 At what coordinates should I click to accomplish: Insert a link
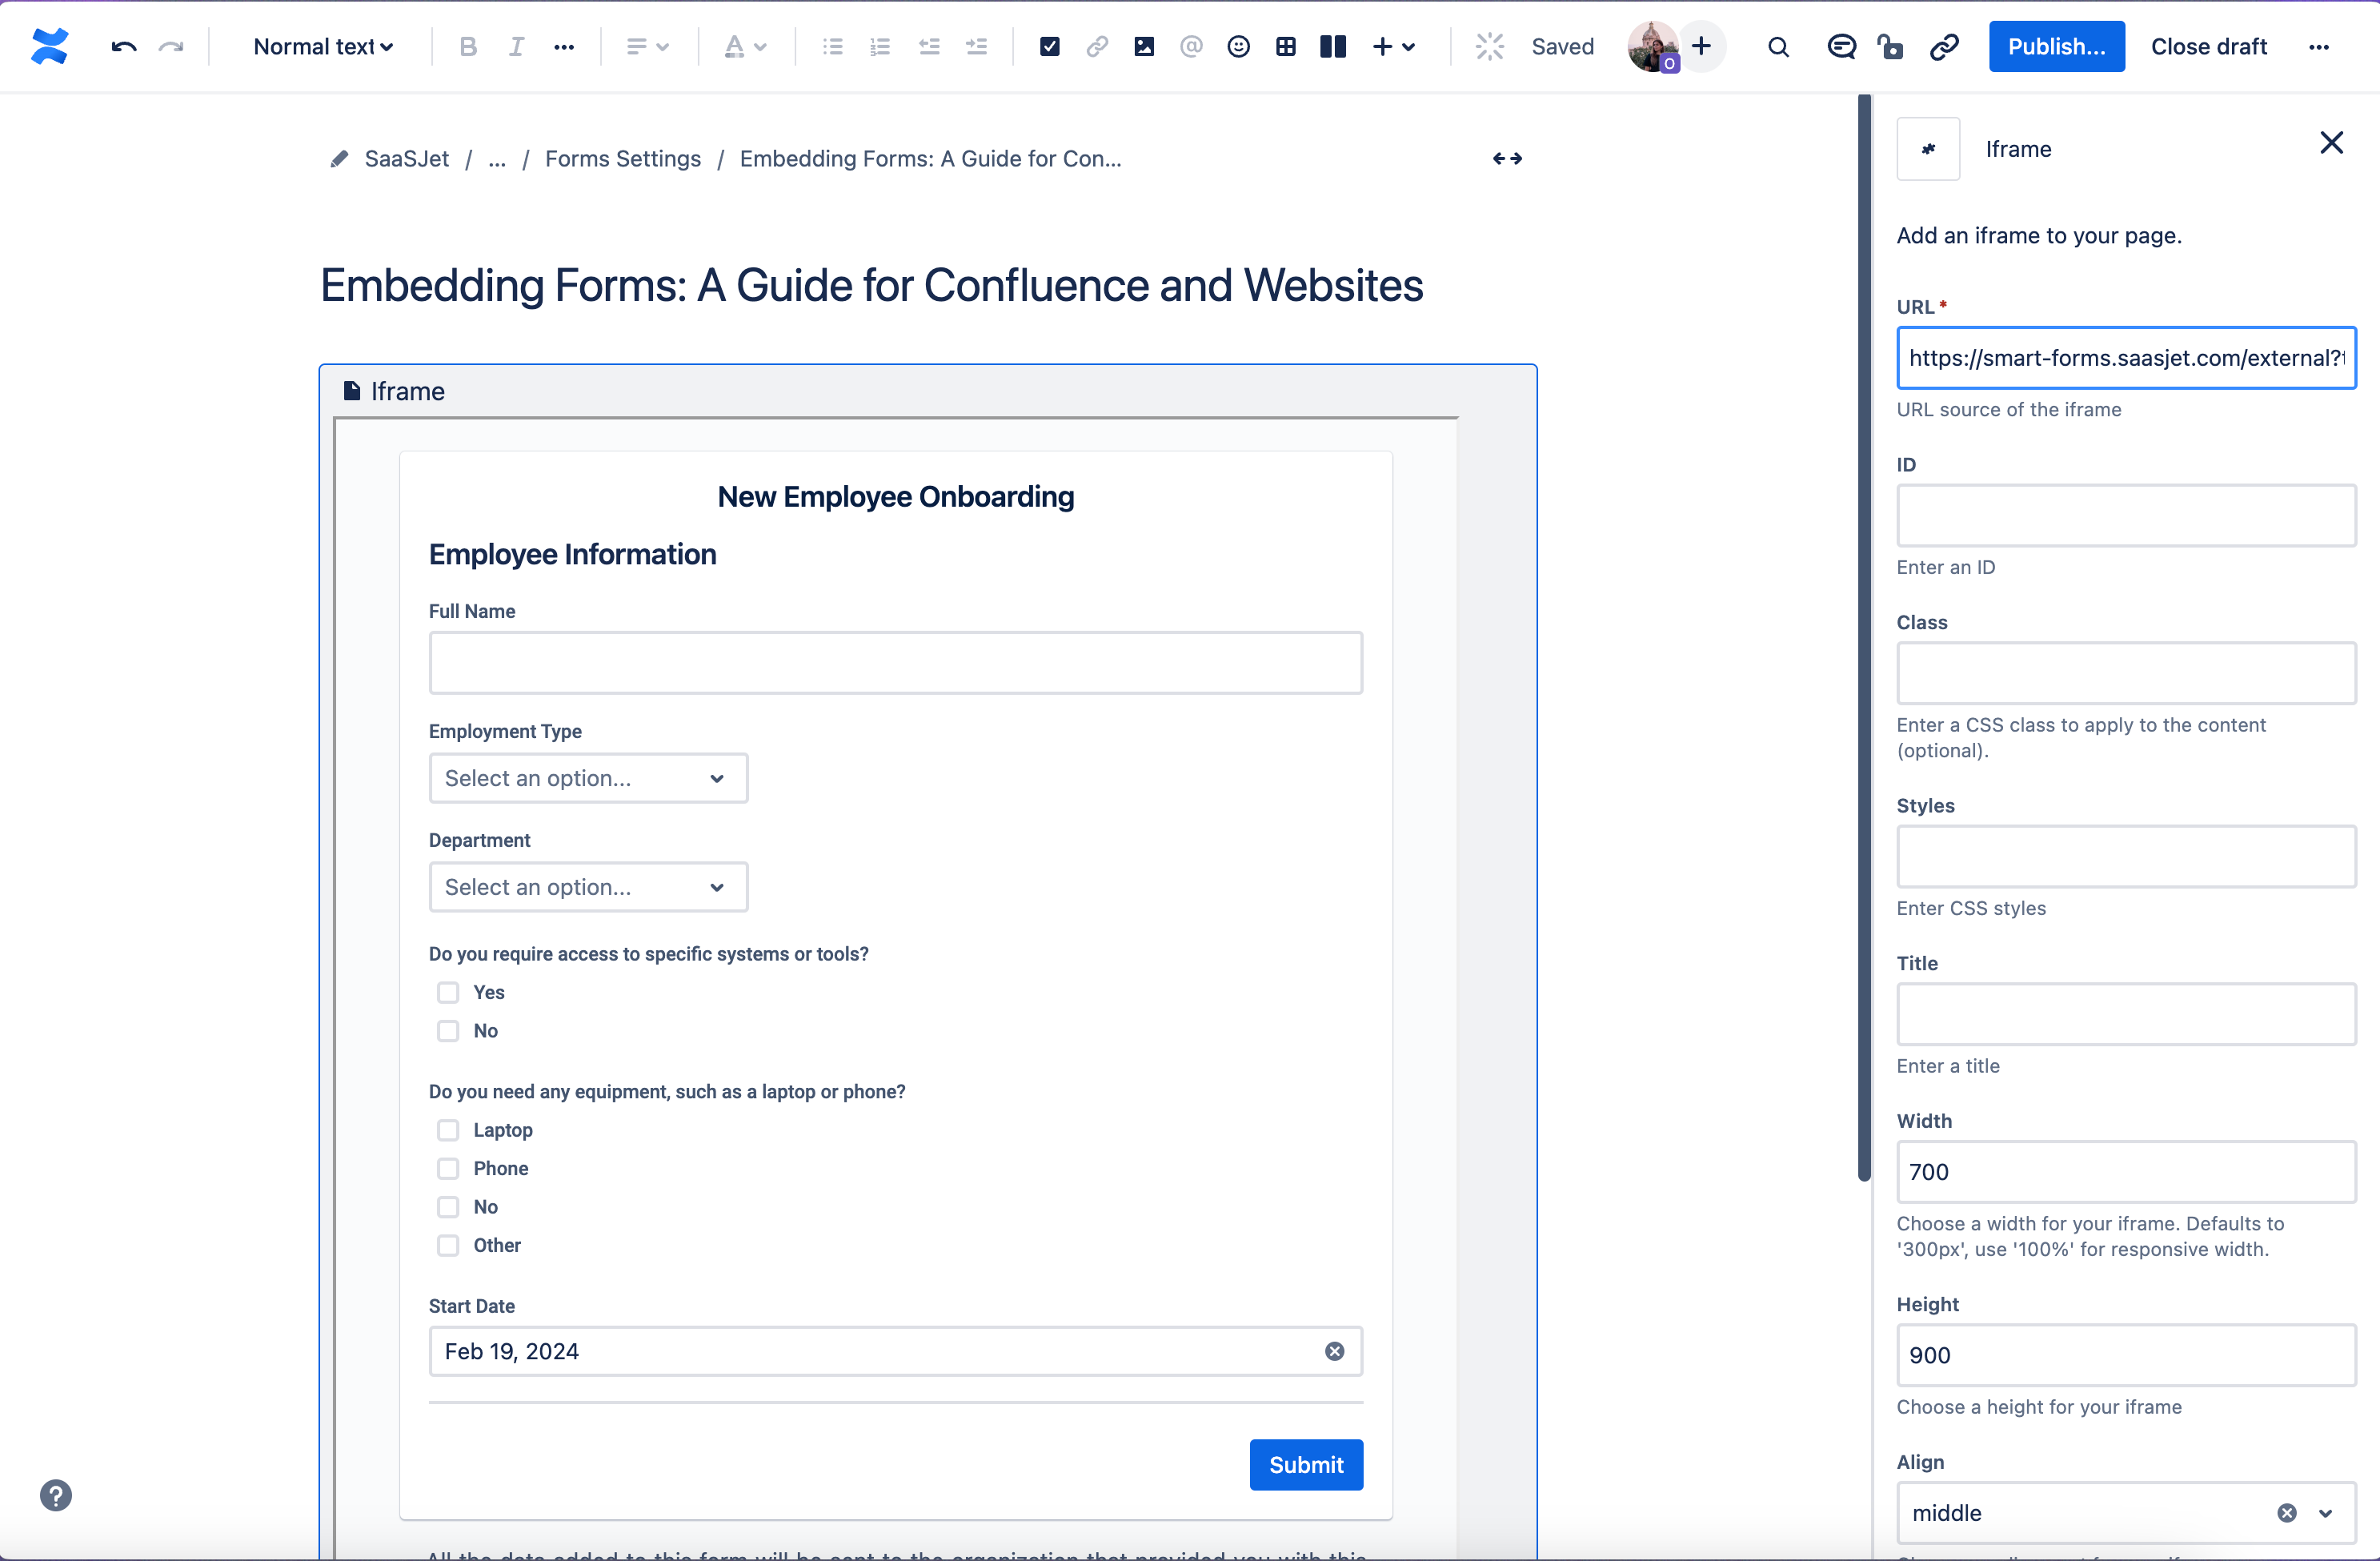tap(1097, 46)
